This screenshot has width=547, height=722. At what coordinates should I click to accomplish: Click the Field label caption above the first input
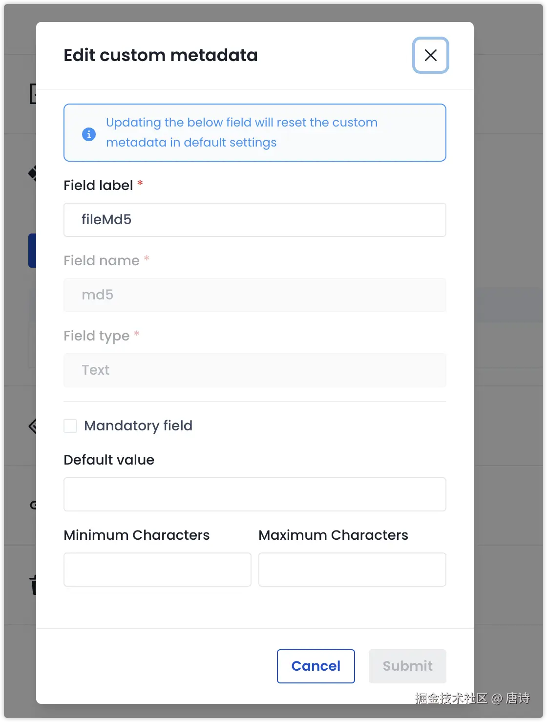click(x=98, y=186)
